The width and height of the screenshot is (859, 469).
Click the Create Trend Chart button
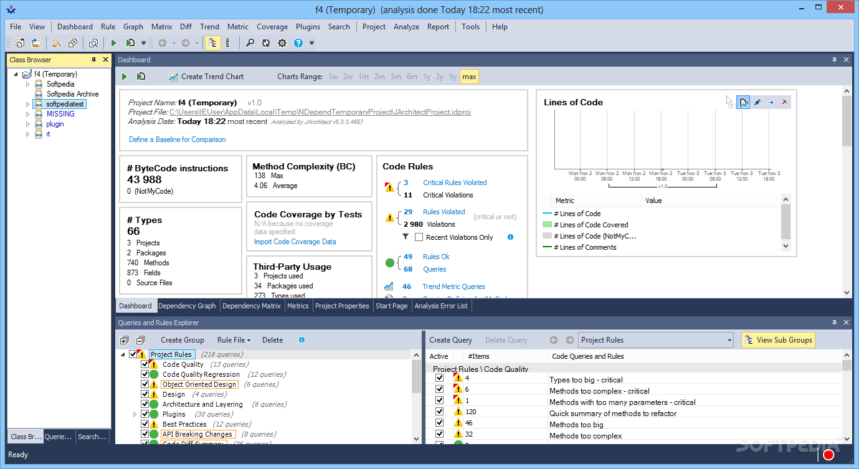[x=206, y=77]
